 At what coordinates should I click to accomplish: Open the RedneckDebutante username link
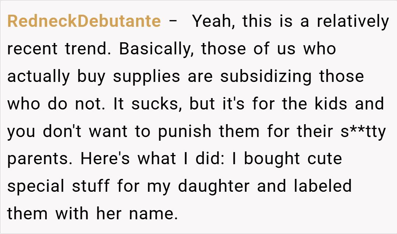(x=84, y=21)
